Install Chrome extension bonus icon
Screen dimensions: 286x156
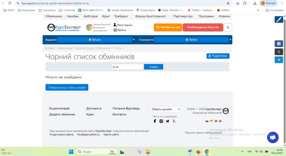pyautogui.click(x=89, y=27)
